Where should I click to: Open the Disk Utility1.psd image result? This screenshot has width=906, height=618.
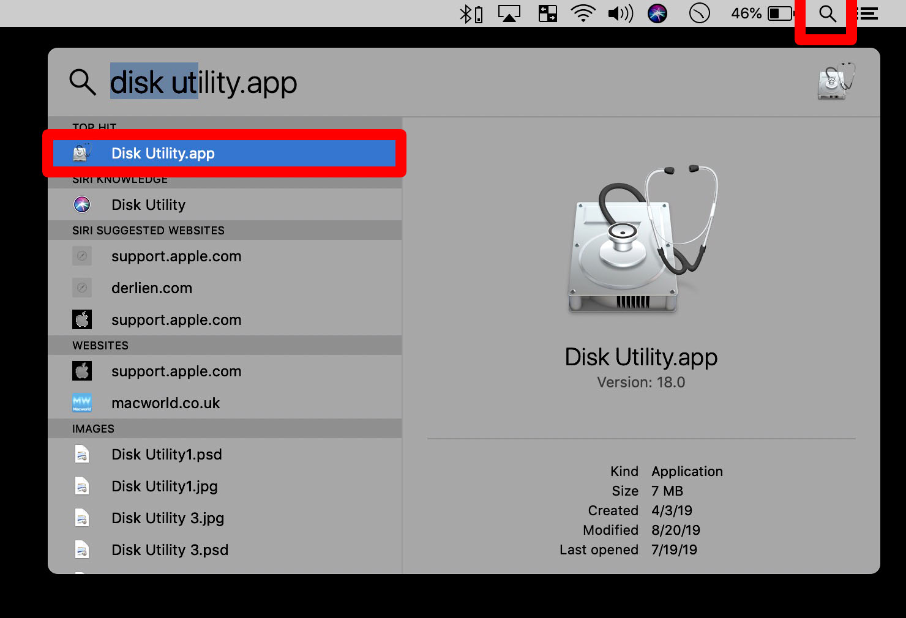click(167, 454)
